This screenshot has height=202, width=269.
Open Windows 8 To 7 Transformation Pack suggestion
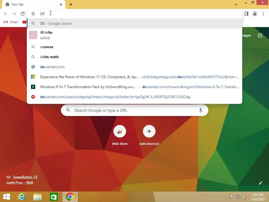click(x=134, y=87)
